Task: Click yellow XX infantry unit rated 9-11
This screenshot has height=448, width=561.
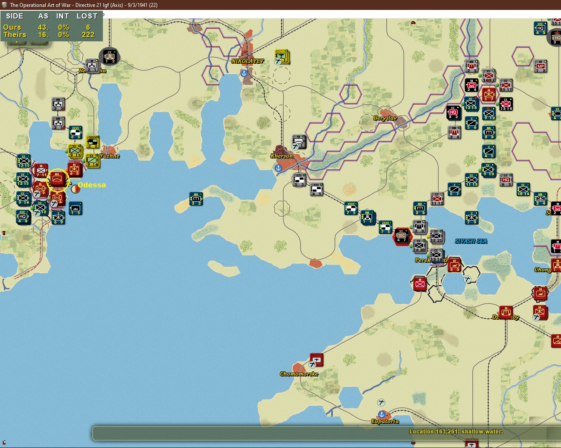Action: [x=75, y=151]
